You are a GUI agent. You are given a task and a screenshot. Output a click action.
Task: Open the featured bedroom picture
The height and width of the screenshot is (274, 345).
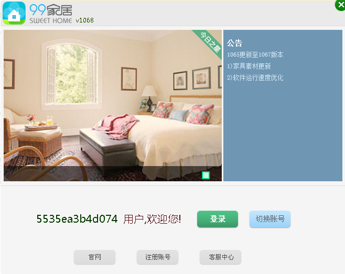[x=113, y=98]
